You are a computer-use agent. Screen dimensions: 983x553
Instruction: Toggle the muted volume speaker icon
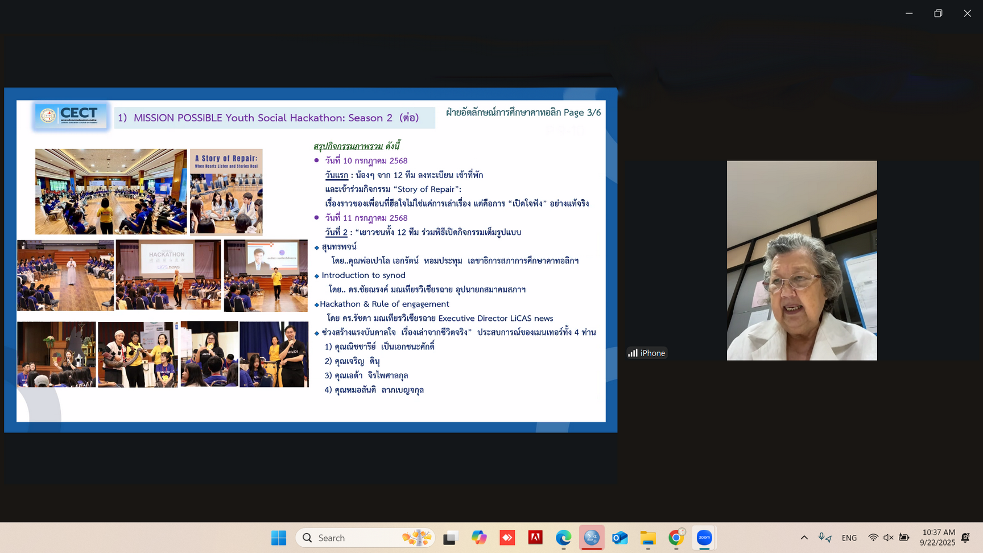[x=888, y=538]
